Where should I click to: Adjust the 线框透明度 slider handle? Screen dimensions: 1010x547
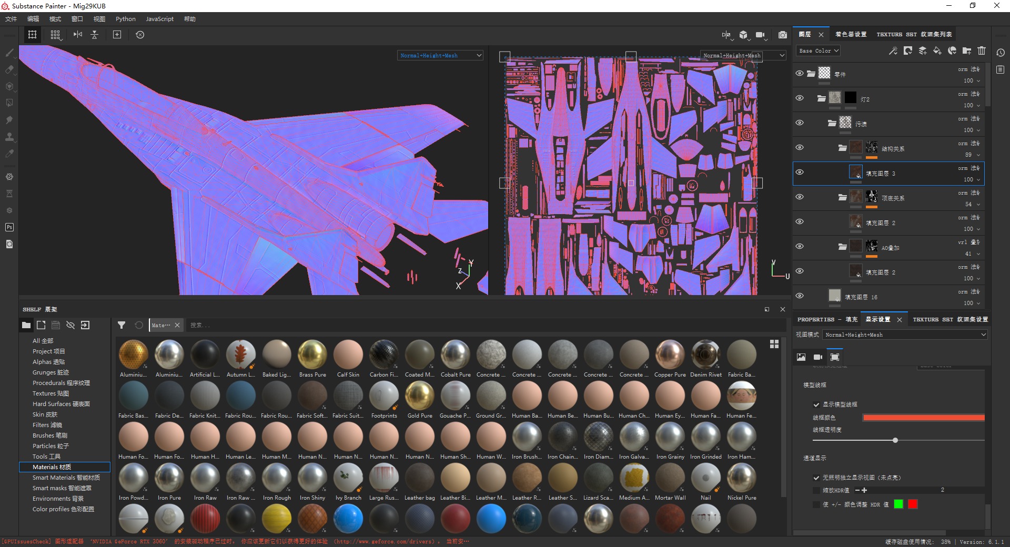click(895, 440)
